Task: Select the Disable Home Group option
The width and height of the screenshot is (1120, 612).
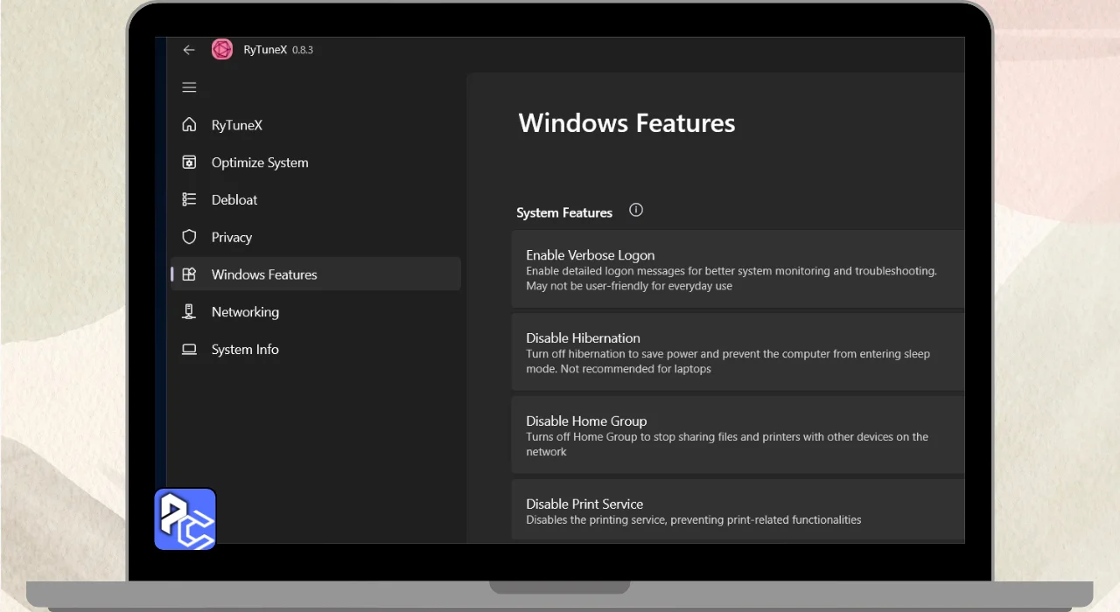Action: pos(737,435)
